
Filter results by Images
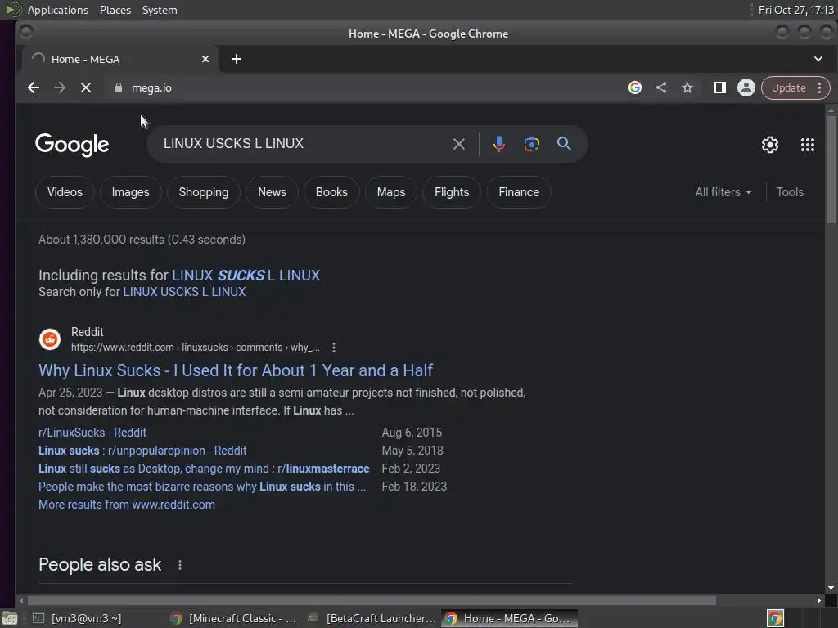[x=130, y=192]
